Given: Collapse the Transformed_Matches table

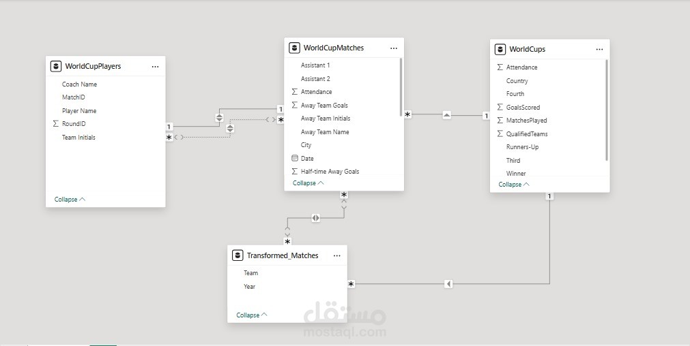Looking at the screenshot, I should (252, 315).
